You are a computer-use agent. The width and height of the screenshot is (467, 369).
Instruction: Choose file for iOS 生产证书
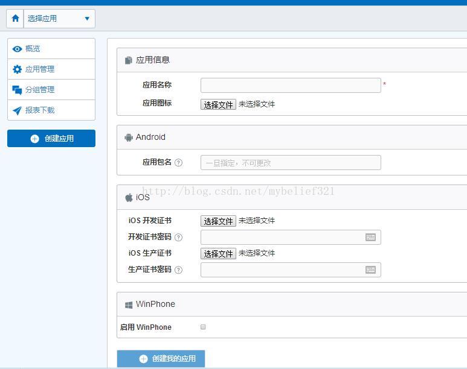pyautogui.click(x=218, y=254)
